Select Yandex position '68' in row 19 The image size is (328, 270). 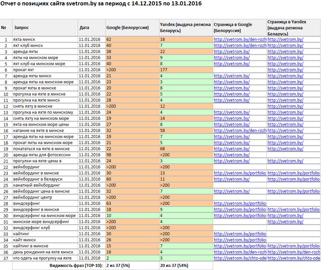[186, 148]
